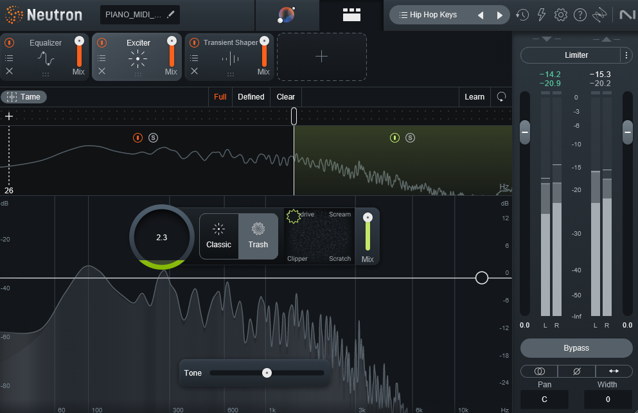Select the Defined mode tab
This screenshot has height=413, width=638.
click(x=251, y=97)
